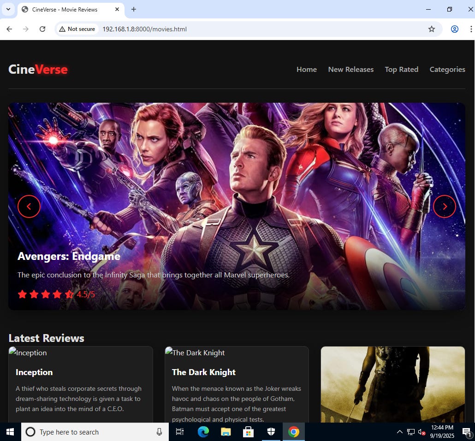Click the broken Inception image placeholder
This screenshot has height=441, width=475.
[28, 353]
